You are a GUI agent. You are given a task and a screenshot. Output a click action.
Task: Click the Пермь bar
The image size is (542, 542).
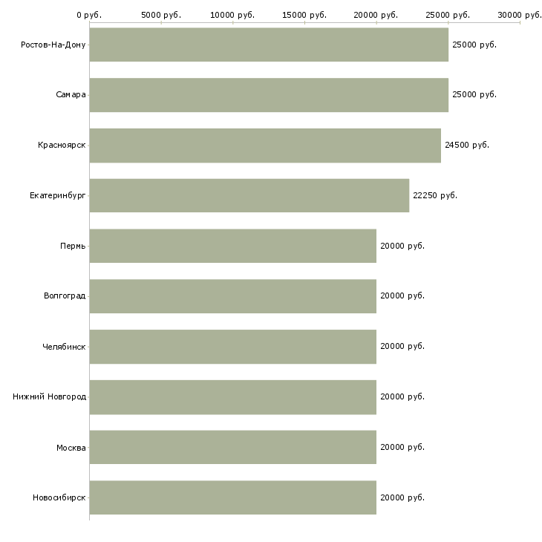coord(233,246)
